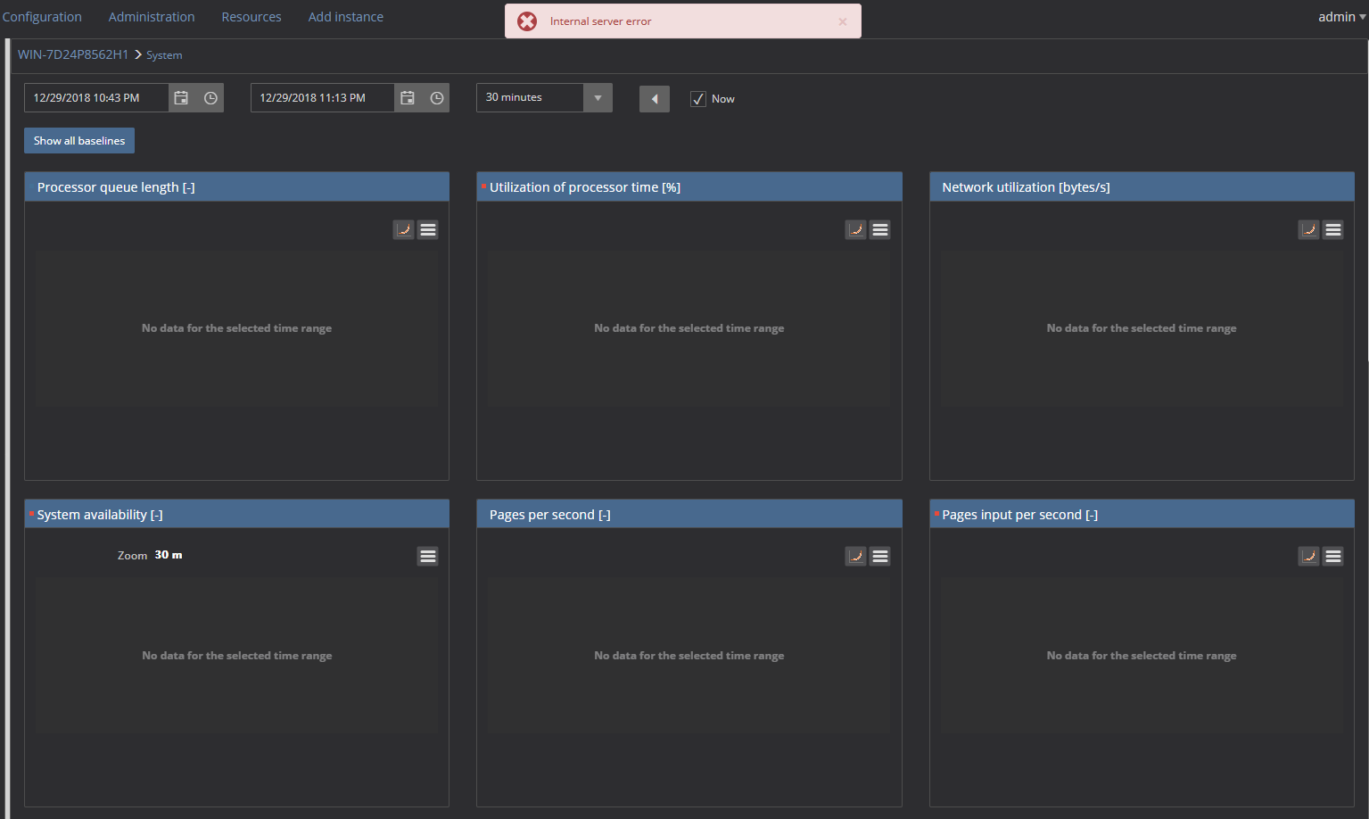The width and height of the screenshot is (1369, 819).
Task: Toggle baseline icon in Utilization of processor time
Action: click(855, 230)
